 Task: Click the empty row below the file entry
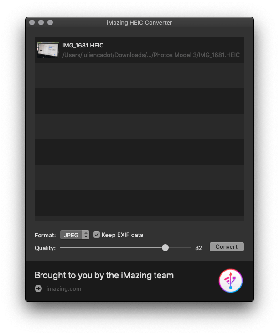click(x=139, y=75)
